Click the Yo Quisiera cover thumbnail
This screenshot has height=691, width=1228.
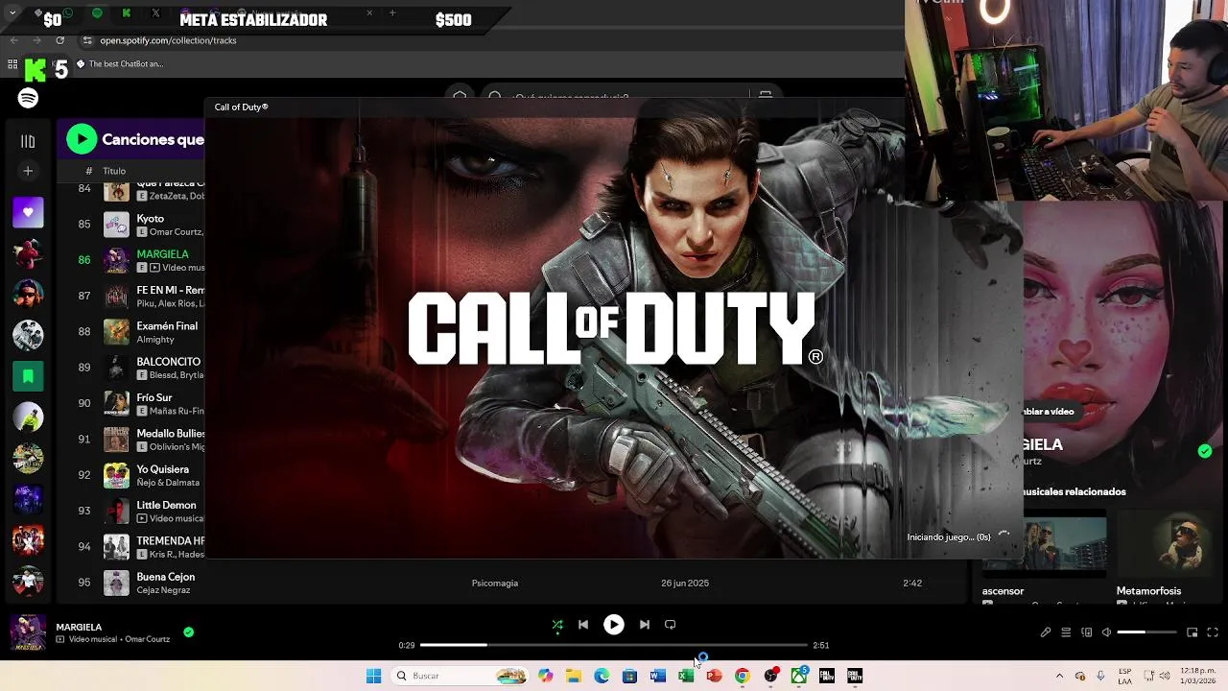click(116, 475)
